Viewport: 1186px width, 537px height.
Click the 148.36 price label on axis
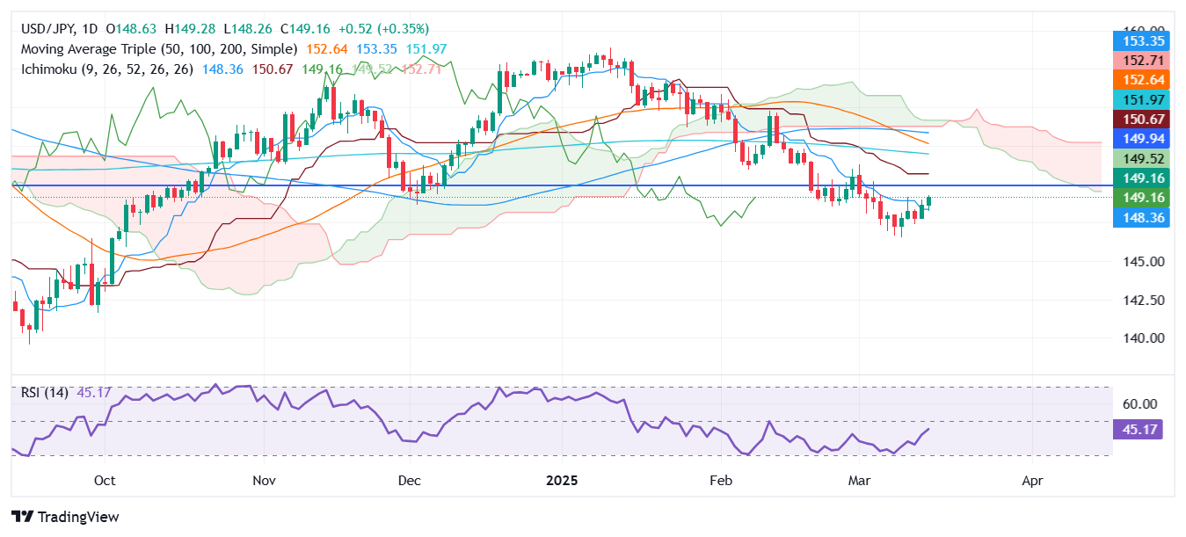(1143, 218)
